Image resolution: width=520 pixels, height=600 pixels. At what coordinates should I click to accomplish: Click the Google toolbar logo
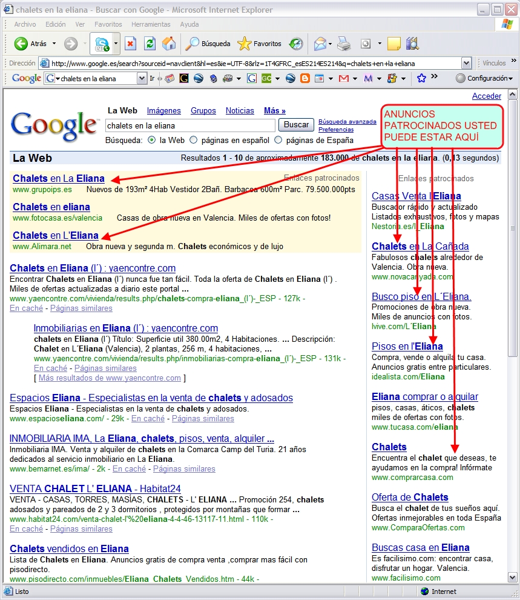pos(27,78)
